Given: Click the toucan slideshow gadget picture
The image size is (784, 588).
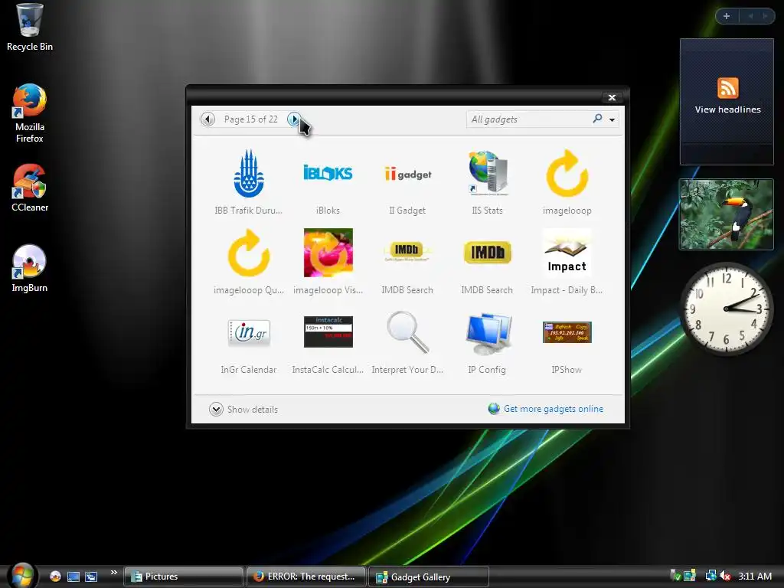Looking at the screenshot, I should pos(727,214).
